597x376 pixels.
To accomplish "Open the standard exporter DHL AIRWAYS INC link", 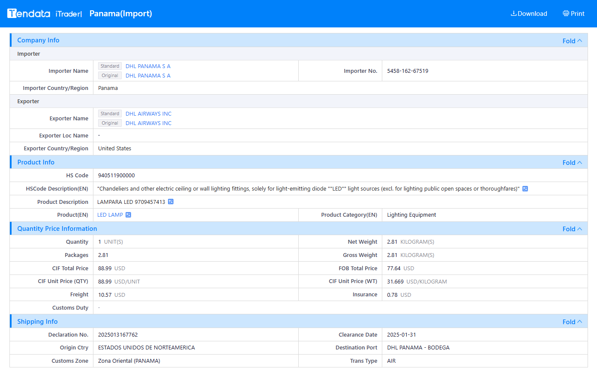I will (x=148, y=114).
